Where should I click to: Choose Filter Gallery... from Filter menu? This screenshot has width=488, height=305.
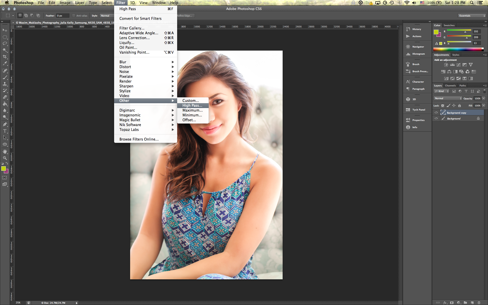point(146,28)
